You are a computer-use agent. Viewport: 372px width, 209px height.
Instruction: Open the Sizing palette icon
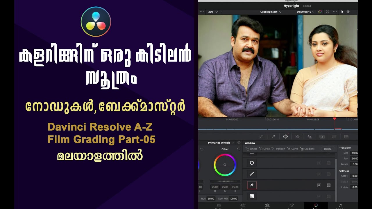coord(334,136)
